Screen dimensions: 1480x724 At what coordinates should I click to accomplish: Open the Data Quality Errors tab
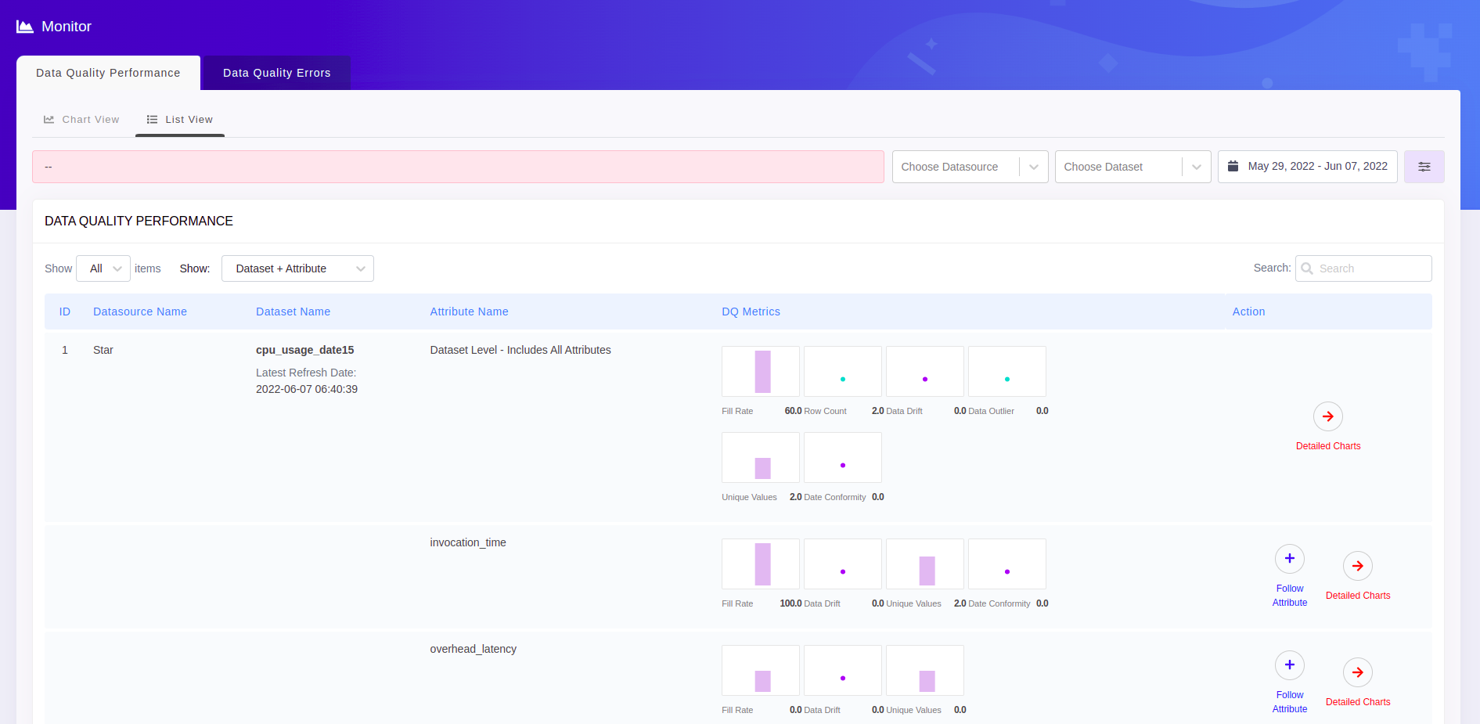276,73
